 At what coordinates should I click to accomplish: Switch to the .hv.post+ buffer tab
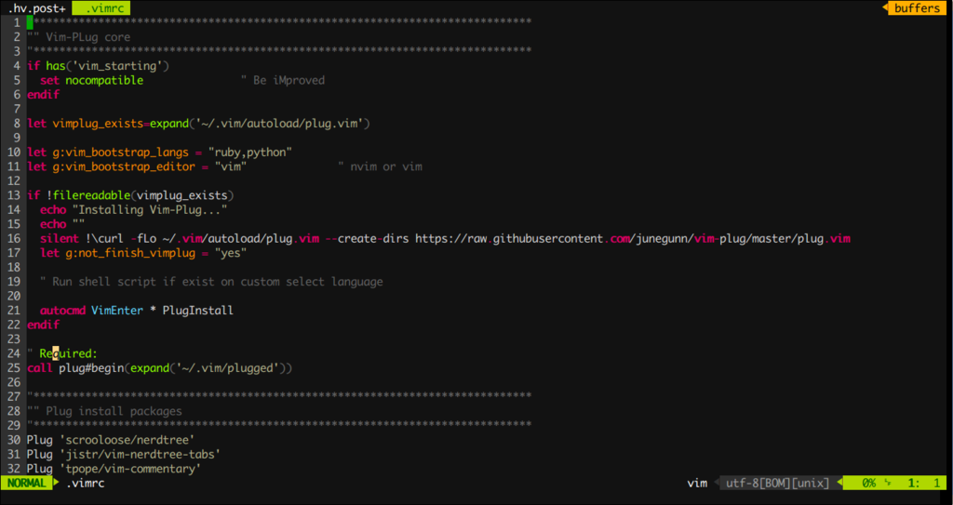pyautogui.click(x=36, y=7)
